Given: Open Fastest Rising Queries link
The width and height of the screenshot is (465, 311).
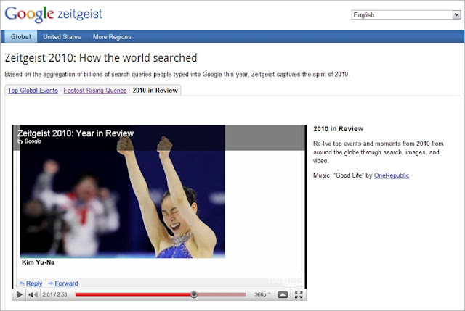Looking at the screenshot, I should 95,91.
